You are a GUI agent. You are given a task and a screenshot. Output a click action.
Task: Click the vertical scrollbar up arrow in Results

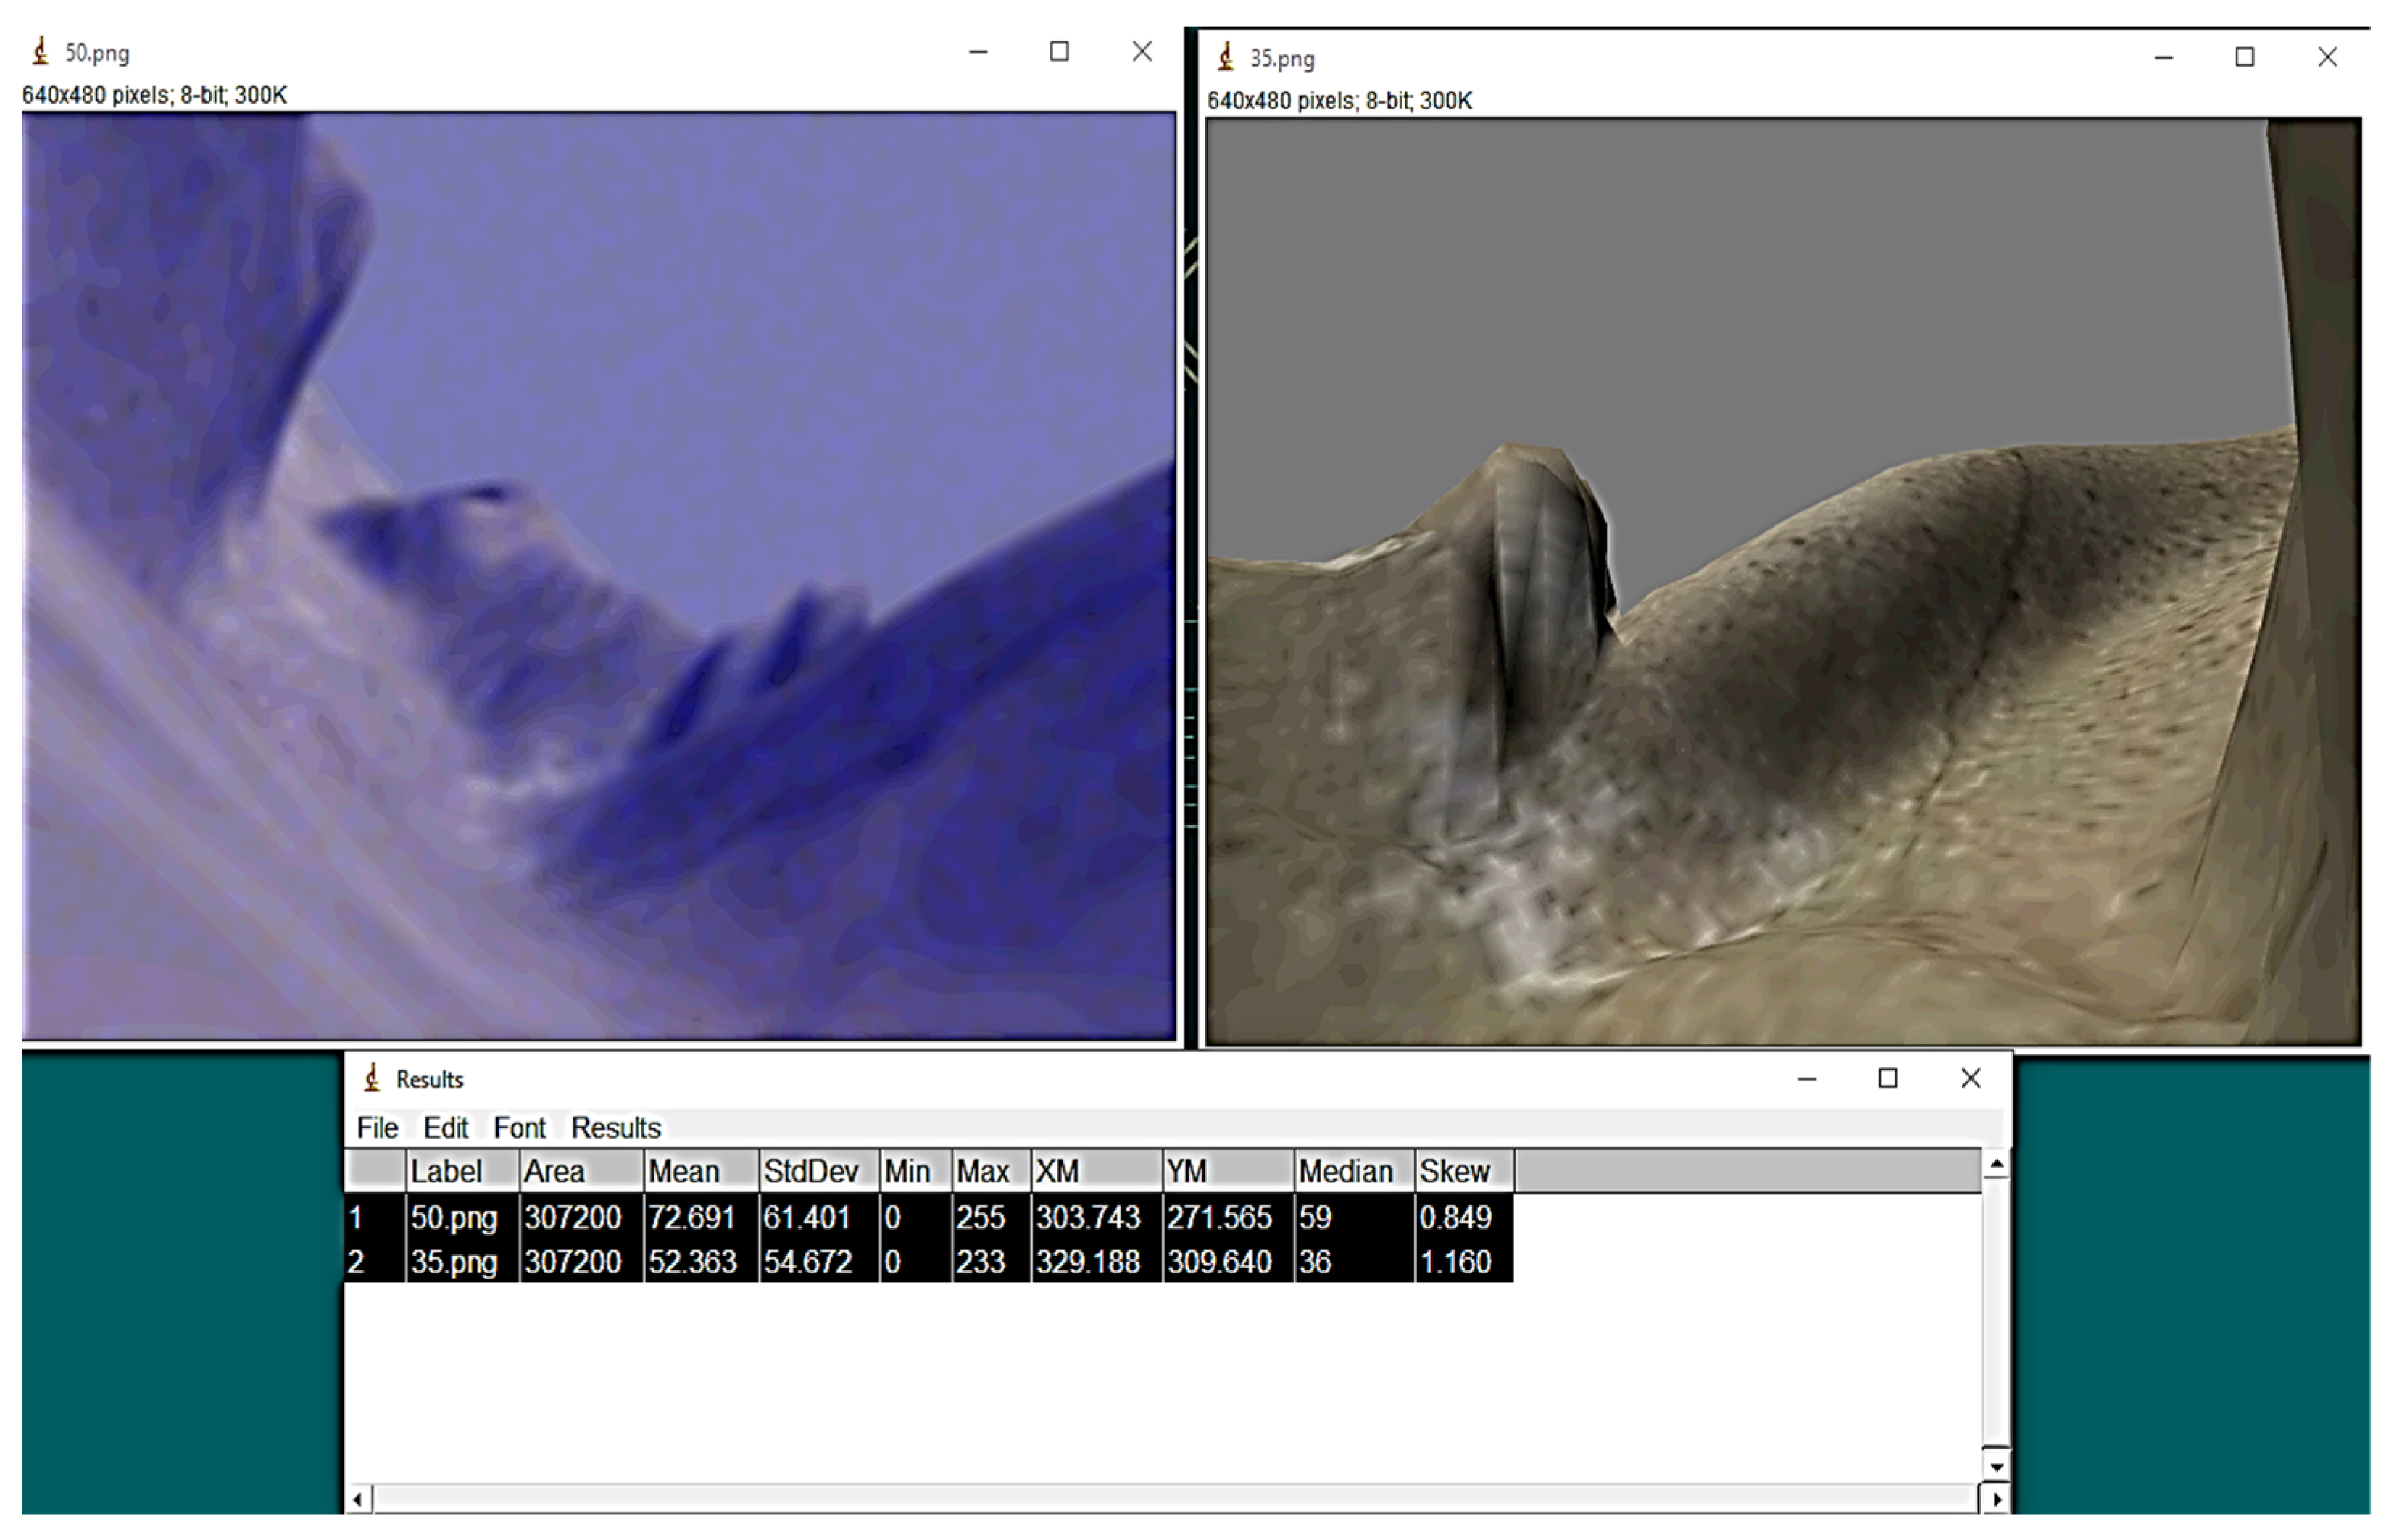1996,1164
